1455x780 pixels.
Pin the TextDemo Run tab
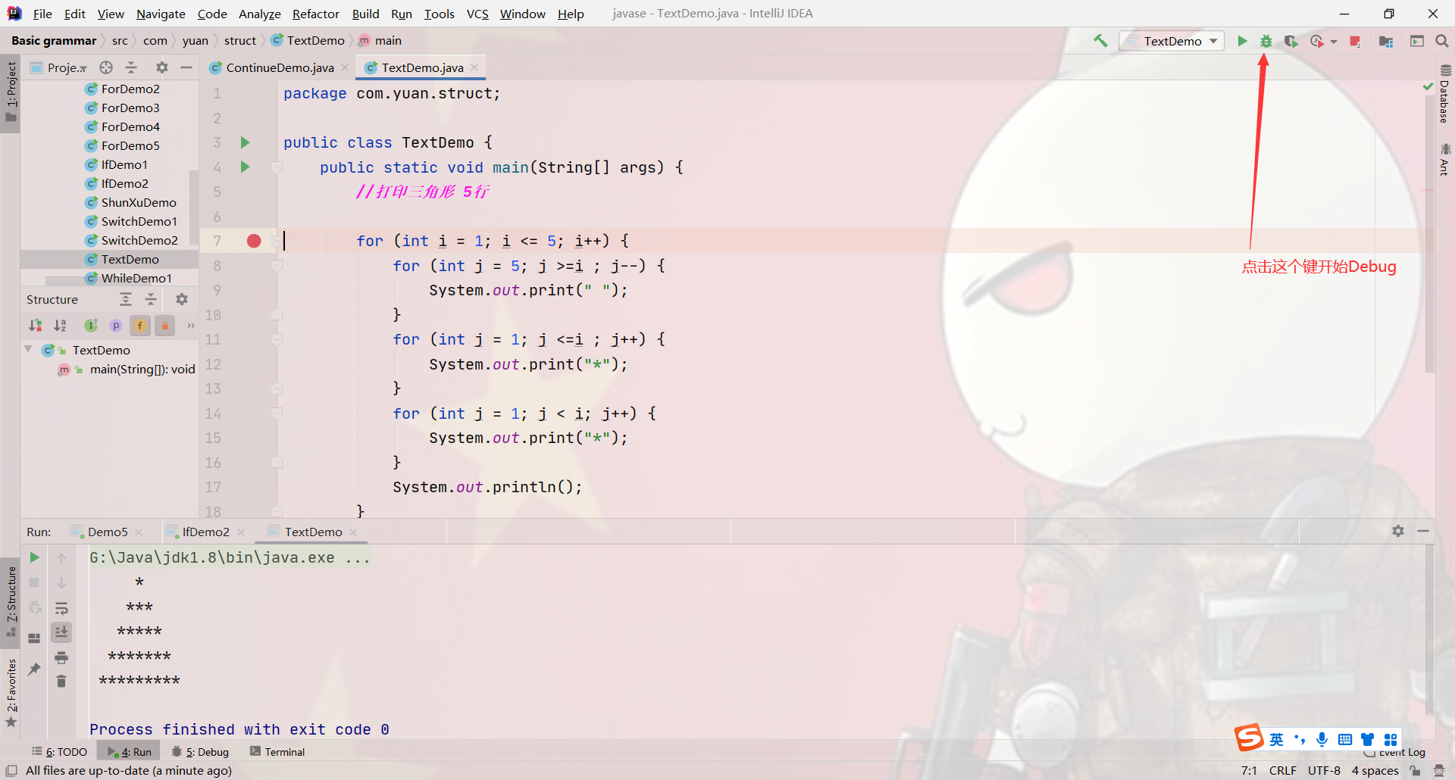[x=34, y=669]
